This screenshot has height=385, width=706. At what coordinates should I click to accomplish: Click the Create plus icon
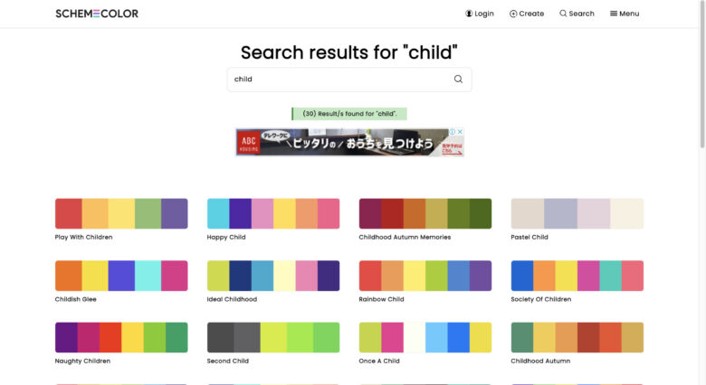click(513, 14)
